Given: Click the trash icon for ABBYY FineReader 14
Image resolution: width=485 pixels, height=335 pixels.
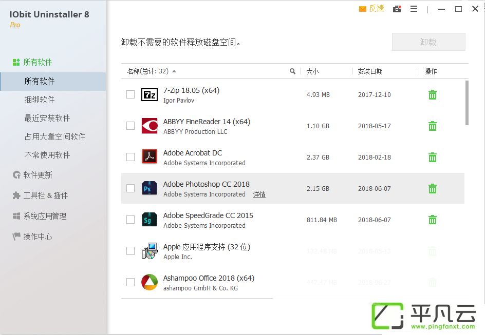Looking at the screenshot, I should (x=433, y=126).
